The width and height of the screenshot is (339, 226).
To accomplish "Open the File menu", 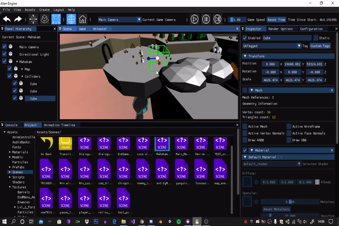I will coord(6,10).
